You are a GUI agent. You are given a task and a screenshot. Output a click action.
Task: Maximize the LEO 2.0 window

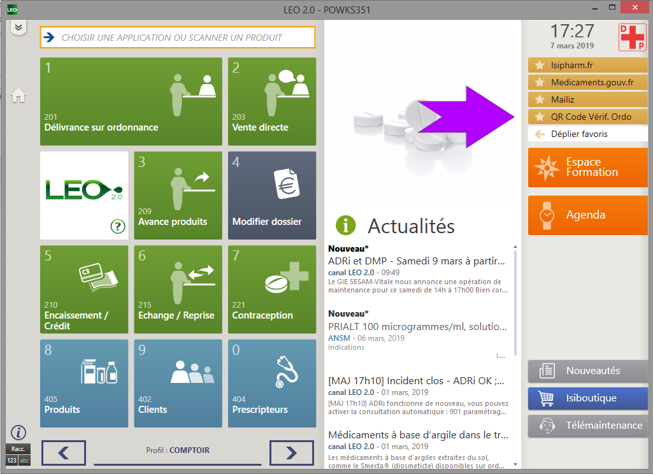click(612, 8)
